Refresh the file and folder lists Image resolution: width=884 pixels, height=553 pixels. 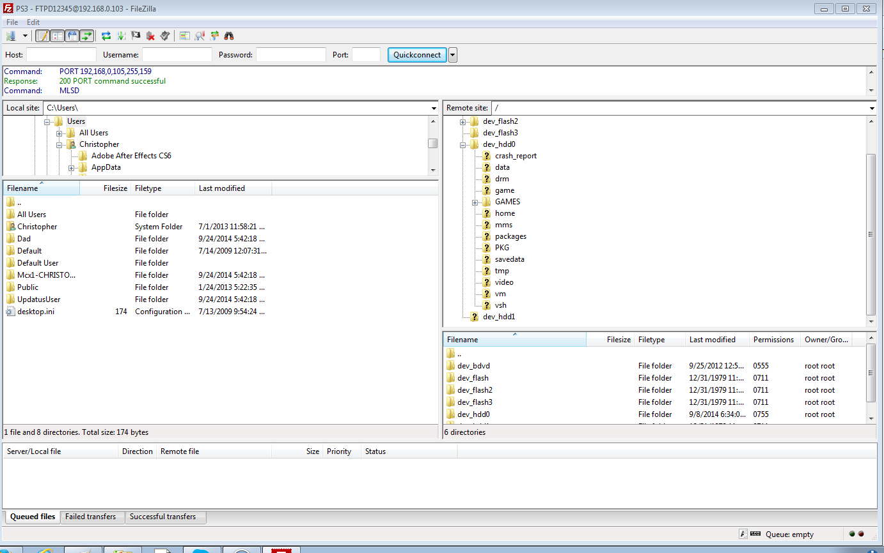pos(106,36)
